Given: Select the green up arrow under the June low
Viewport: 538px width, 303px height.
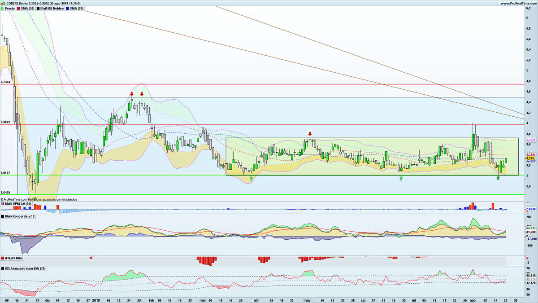Looking at the screenshot, I should pos(401,179).
